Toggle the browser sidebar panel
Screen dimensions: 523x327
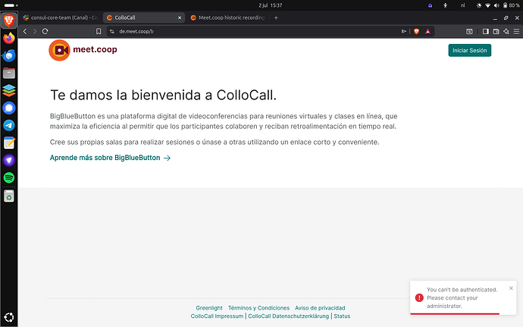click(486, 31)
